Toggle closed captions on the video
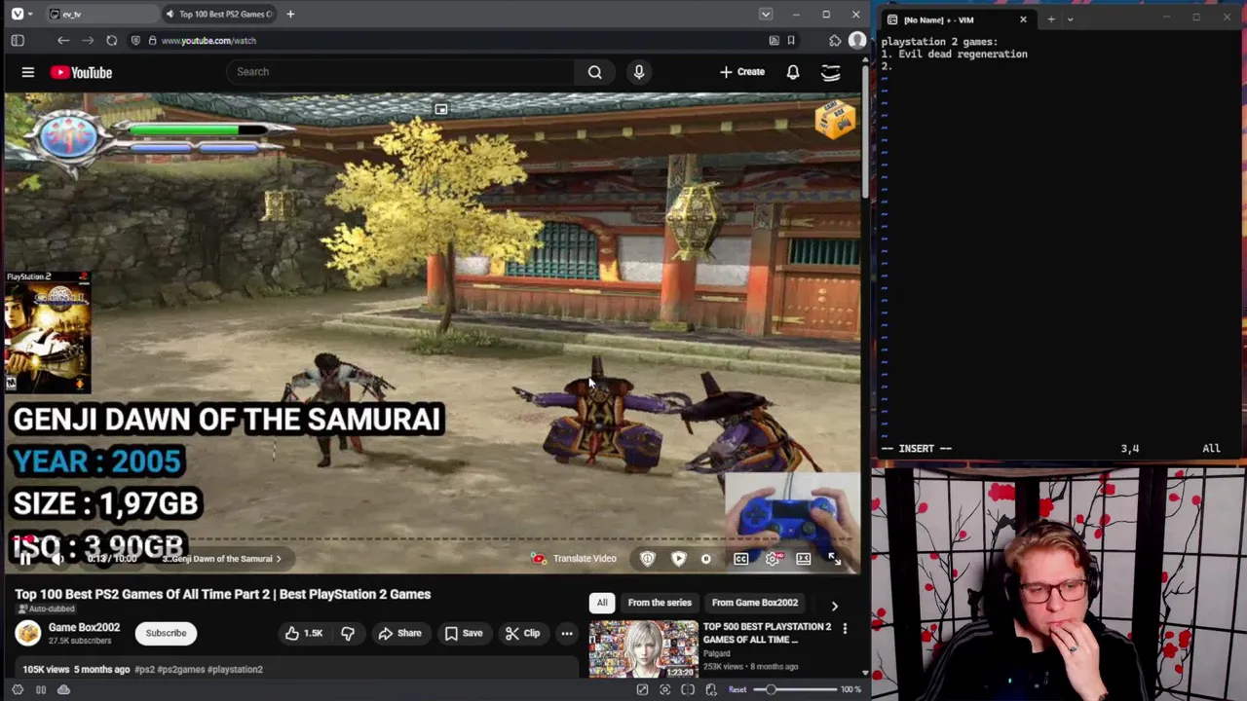The height and width of the screenshot is (701, 1247). pos(741,559)
